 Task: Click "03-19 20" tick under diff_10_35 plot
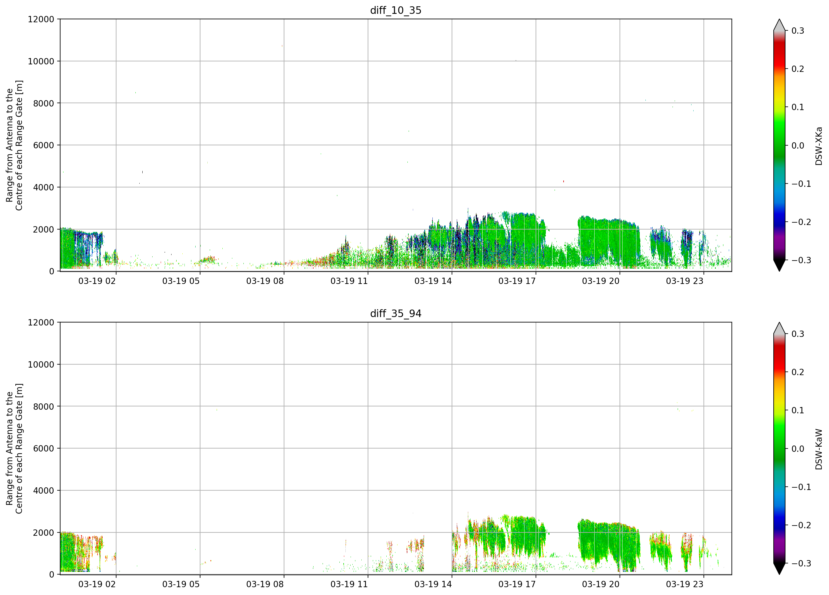click(601, 281)
